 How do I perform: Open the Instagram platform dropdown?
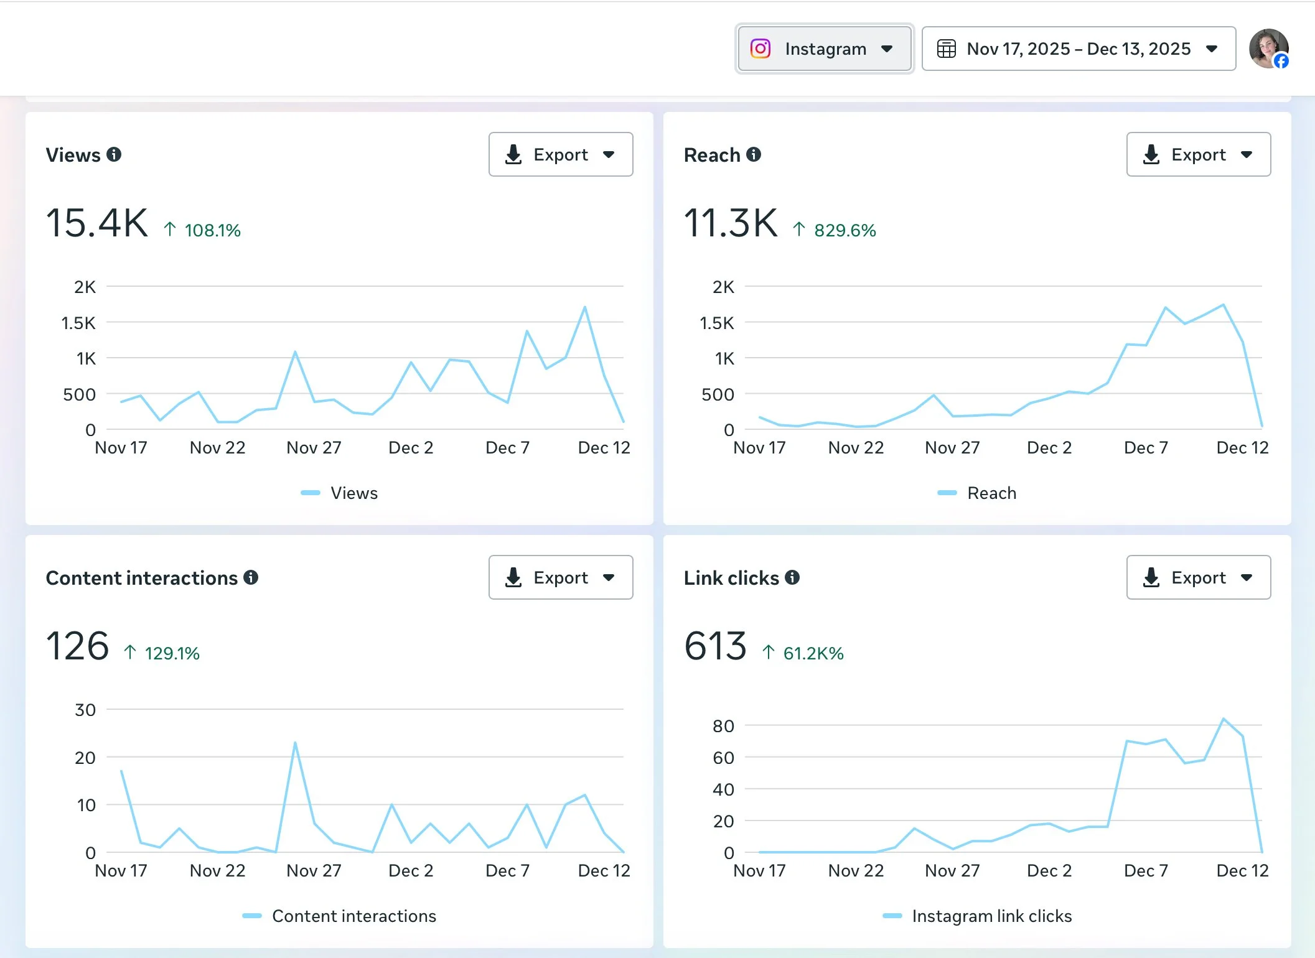click(825, 49)
